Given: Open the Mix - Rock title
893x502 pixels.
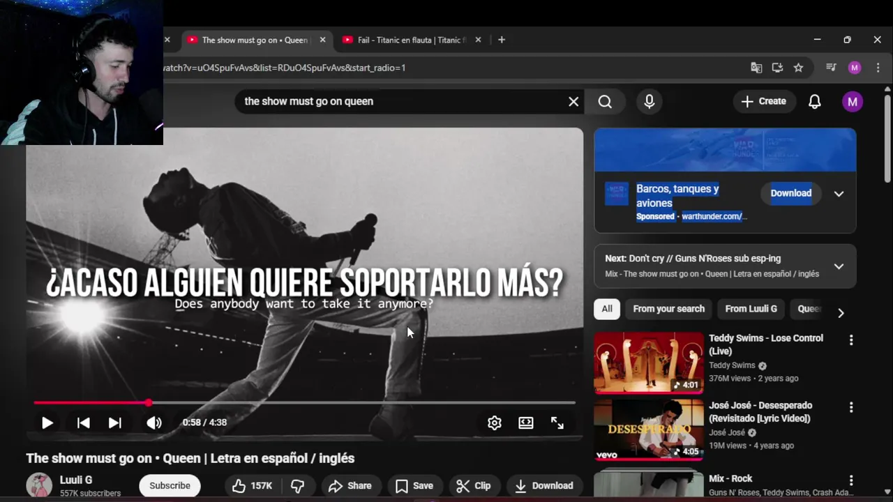Looking at the screenshot, I should coord(730,478).
